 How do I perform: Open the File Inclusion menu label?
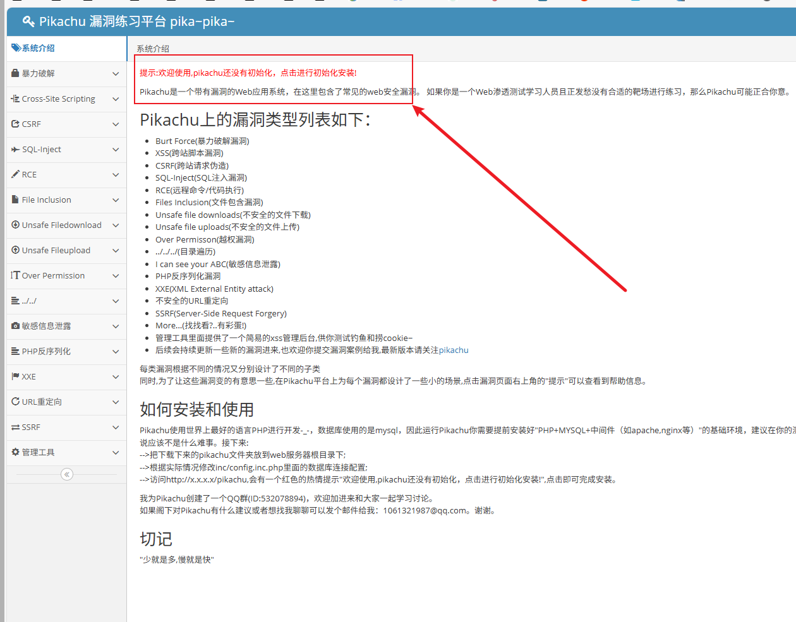tap(47, 200)
